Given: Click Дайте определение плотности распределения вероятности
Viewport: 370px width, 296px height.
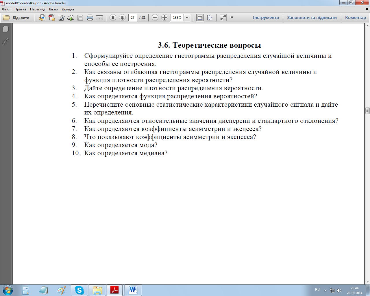Looking at the screenshot, I should click(174, 88).
